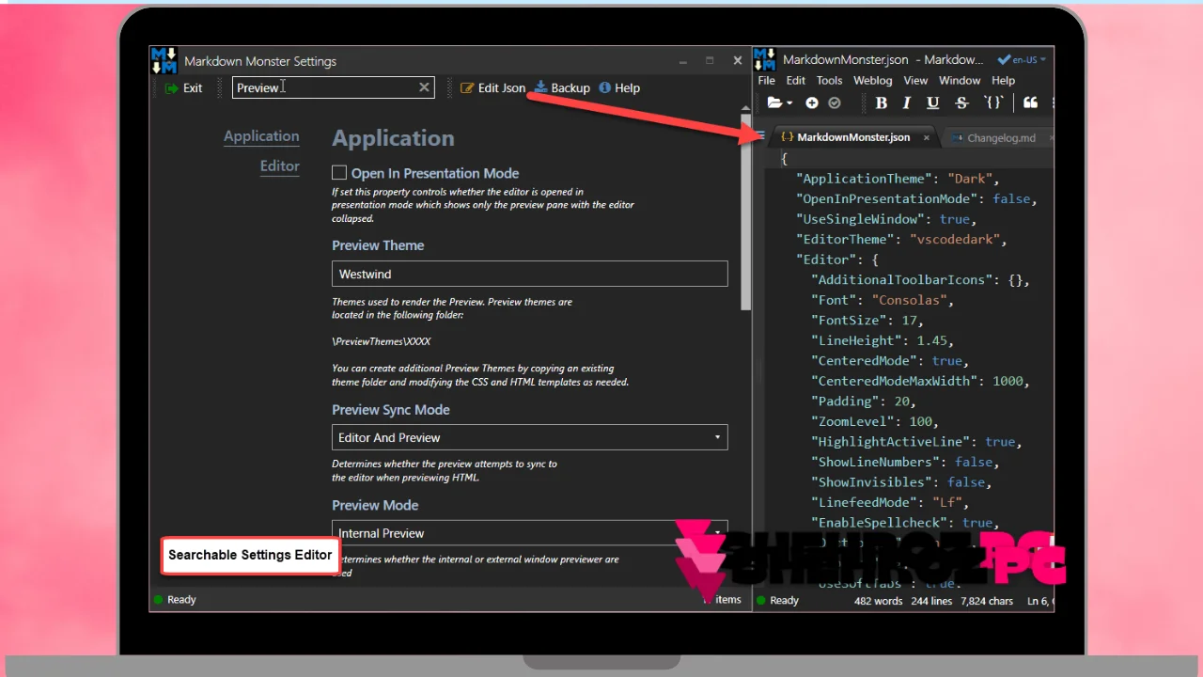Click the Save checkmark circle icon
The height and width of the screenshot is (677, 1203).
click(835, 103)
